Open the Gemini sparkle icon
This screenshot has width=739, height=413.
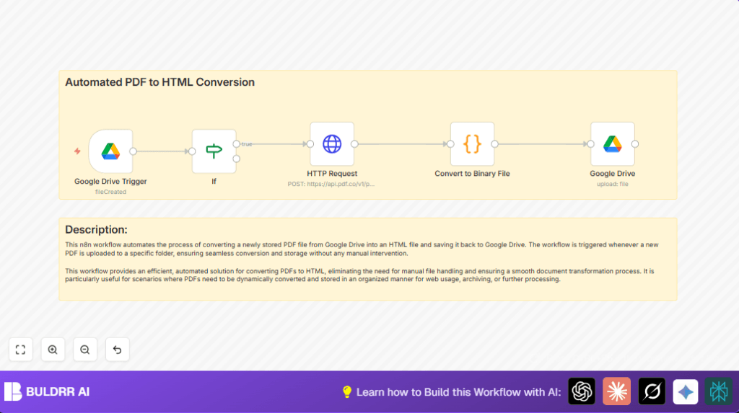coord(686,391)
